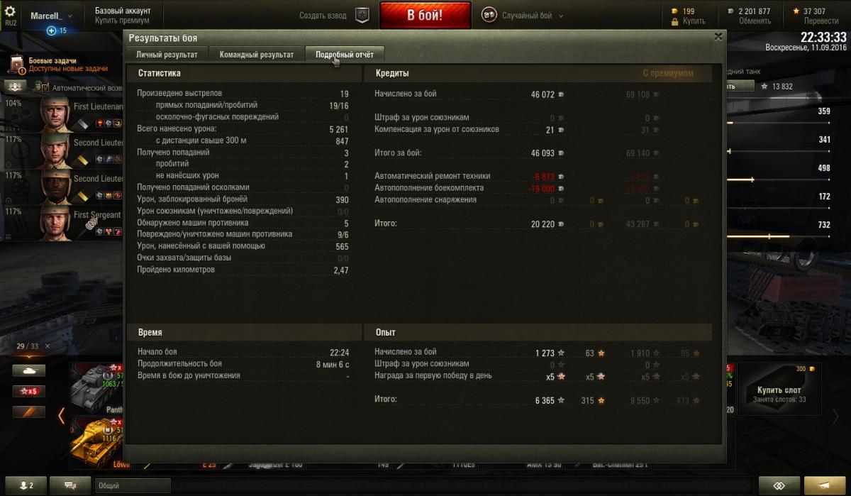The width and height of the screenshot is (851, 496).
Task: Toggle the Автоматический возврат crew checkbox
Action: coord(45,88)
